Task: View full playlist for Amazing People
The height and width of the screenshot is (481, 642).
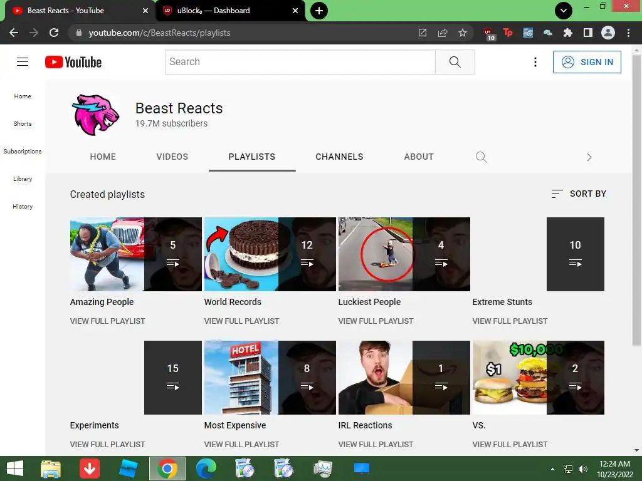Action: tap(107, 321)
